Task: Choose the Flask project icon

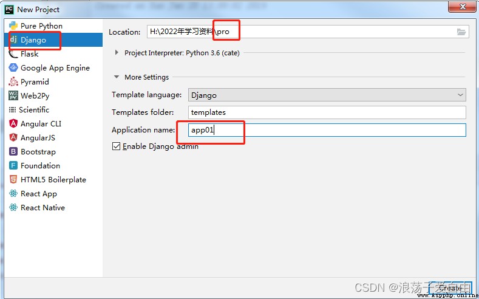Action: pos(13,54)
